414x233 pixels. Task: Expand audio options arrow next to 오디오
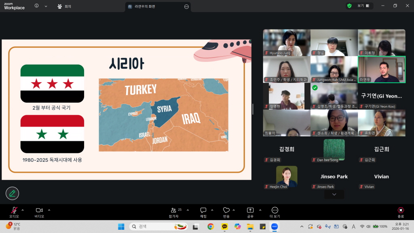pyautogui.click(x=23, y=210)
